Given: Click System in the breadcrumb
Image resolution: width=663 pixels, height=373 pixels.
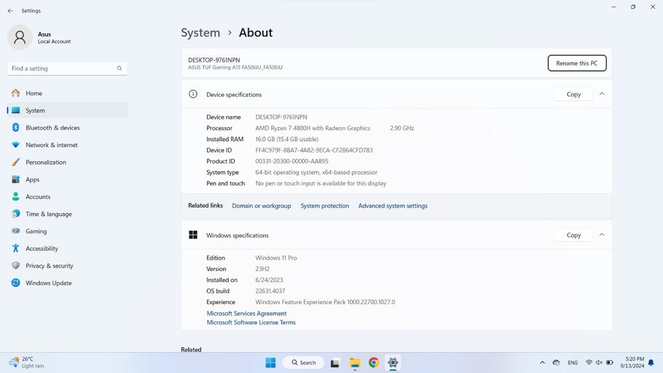Looking at the screenshot, I should coord(200,32).
